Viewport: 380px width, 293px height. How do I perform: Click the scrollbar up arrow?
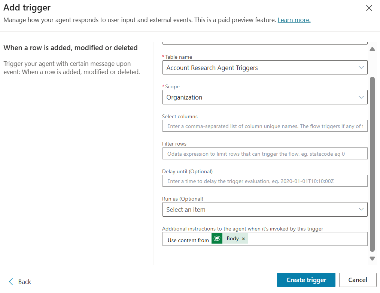372,49
